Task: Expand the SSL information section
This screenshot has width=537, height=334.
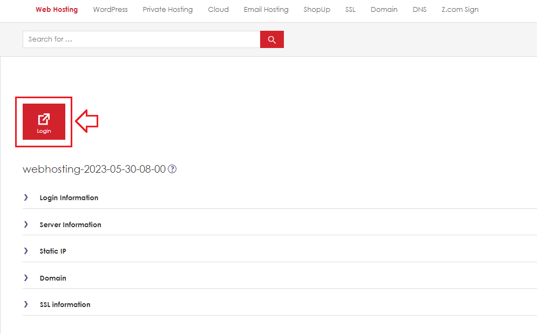Action: [x=280, y=304]
